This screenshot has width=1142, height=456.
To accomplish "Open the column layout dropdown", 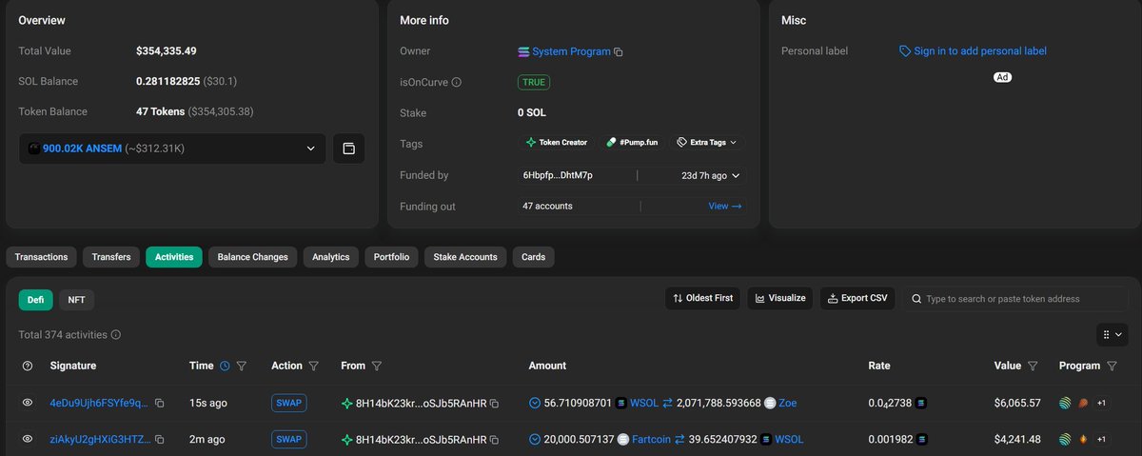I will (x=1112, y=334).
